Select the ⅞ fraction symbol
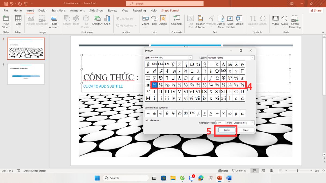The image size is (326, 183). point(242,85)
